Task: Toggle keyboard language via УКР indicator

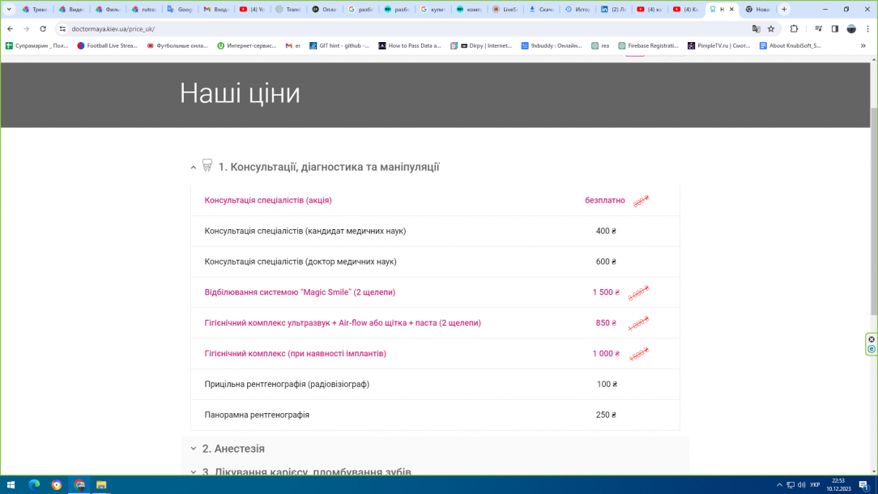Action: tap(815, 484)
